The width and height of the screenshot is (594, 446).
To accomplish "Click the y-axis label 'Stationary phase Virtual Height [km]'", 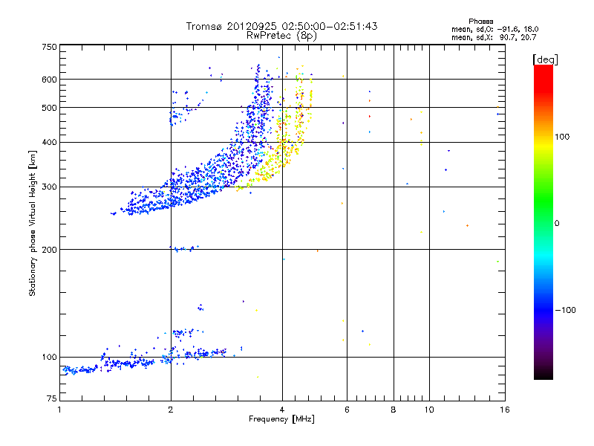I will click(x=33, y=224).
